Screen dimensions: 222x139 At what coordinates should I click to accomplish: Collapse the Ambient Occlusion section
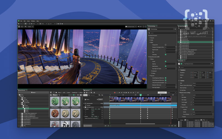(x=148, y=36)
